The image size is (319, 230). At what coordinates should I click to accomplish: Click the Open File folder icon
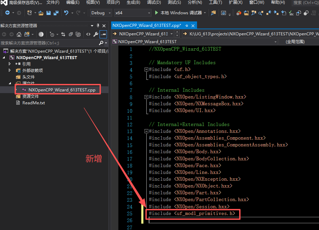click(x=41, y=13)
